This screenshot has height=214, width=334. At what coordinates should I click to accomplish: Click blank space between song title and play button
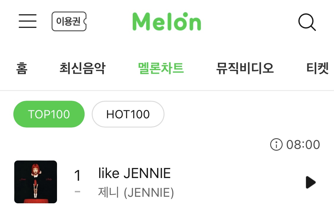tap(238, 182)
